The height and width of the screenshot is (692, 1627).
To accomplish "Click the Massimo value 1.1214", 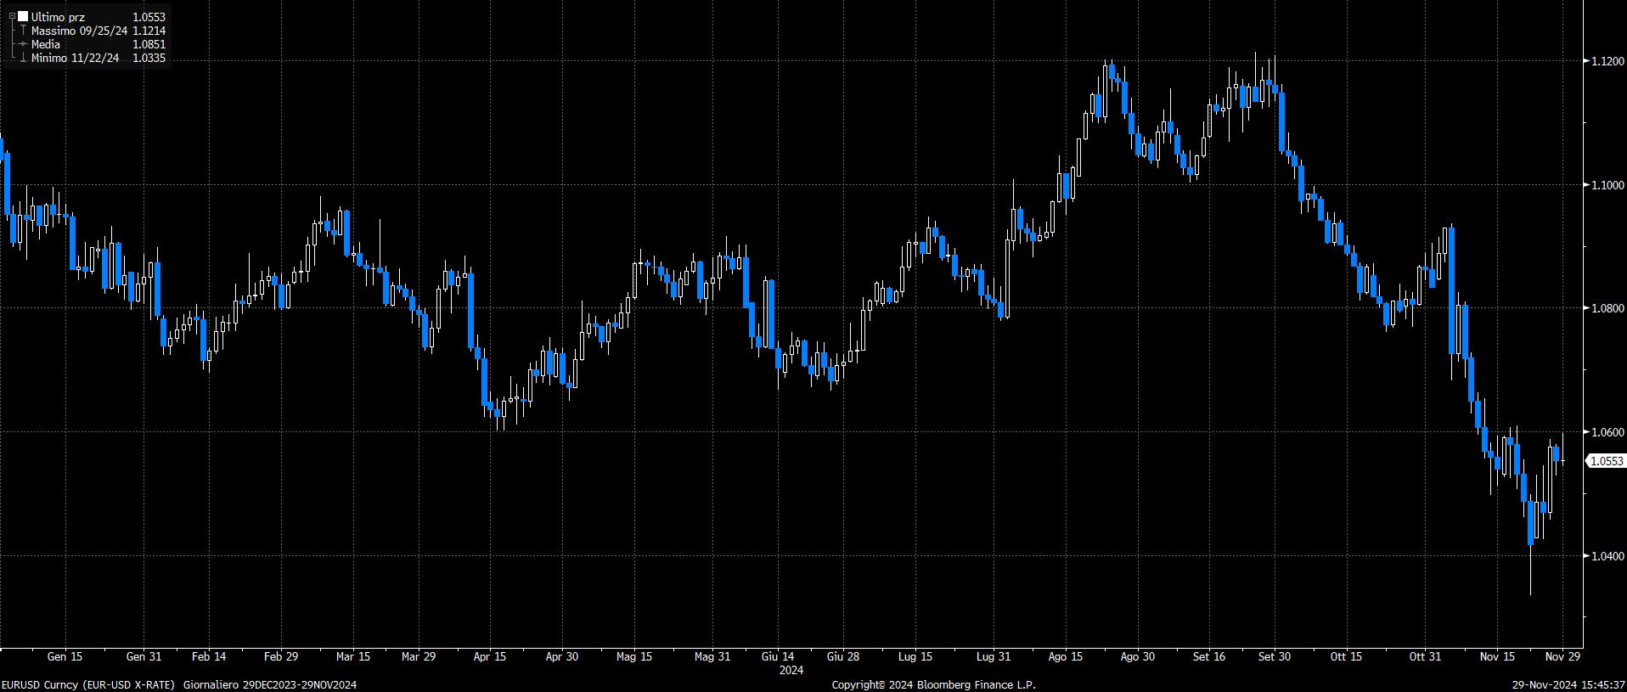I will tap(149, 31).
